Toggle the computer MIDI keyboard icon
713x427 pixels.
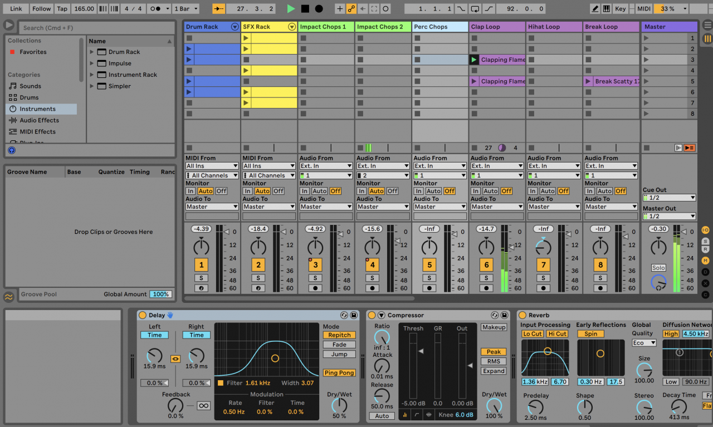607,8
